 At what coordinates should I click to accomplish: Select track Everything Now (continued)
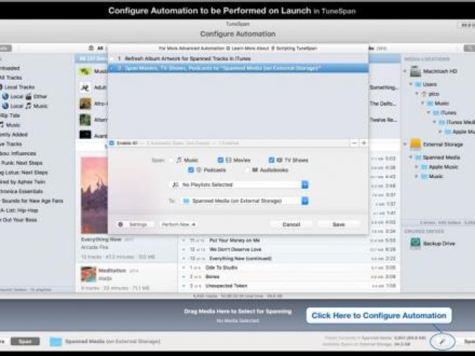click(x=240, y=258)
